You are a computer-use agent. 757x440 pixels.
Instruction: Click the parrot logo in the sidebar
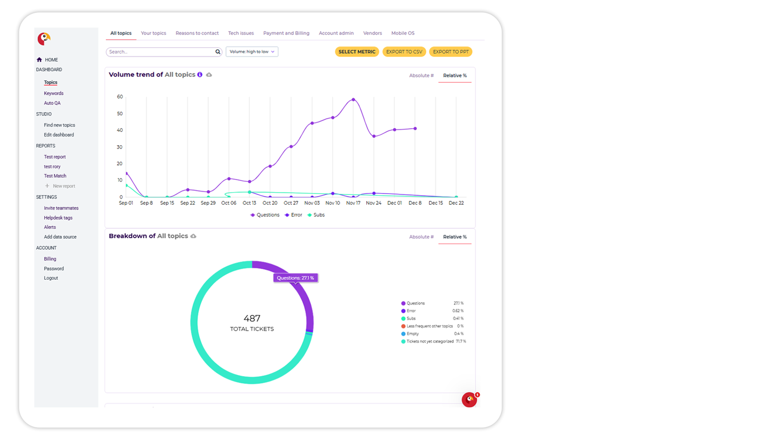[44, 38]
